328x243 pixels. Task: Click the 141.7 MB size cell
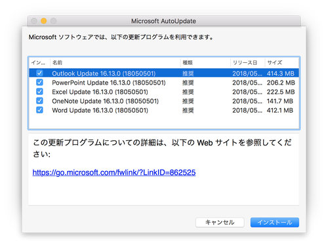280,101
